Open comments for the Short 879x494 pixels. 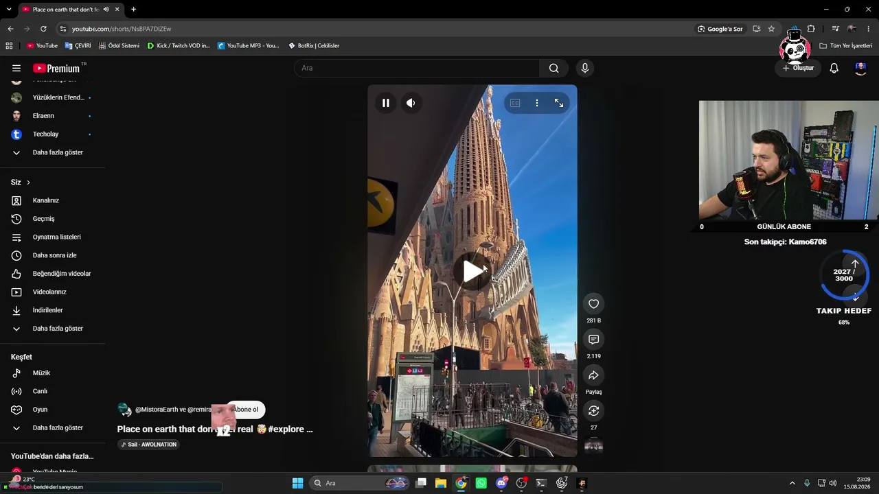(x=594, y=340)
